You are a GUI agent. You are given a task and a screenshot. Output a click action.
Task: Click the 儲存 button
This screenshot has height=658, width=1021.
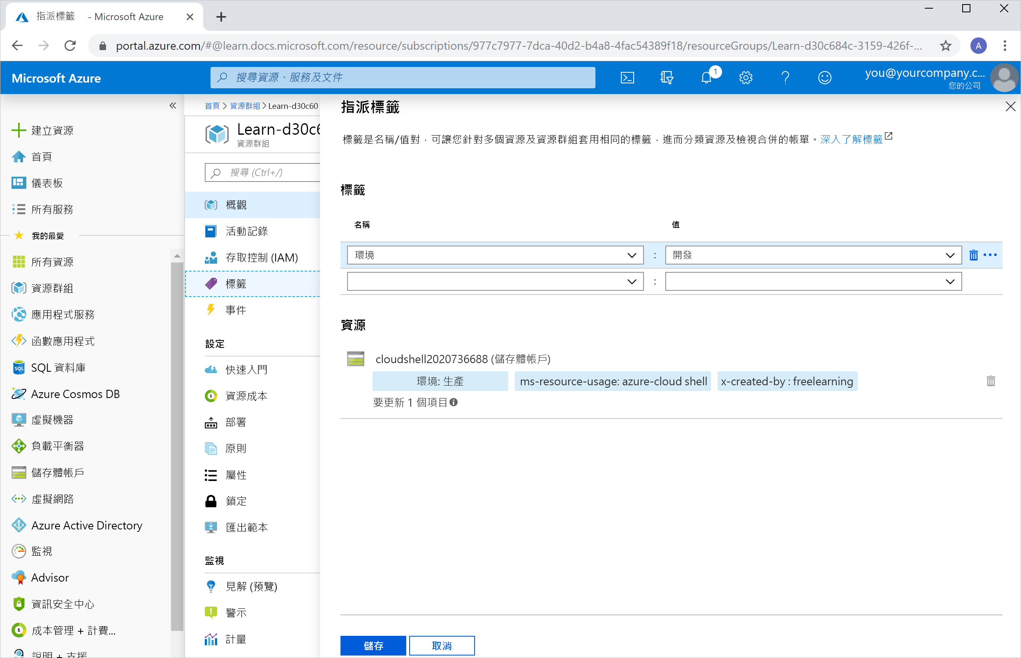(x=373, y=645)
